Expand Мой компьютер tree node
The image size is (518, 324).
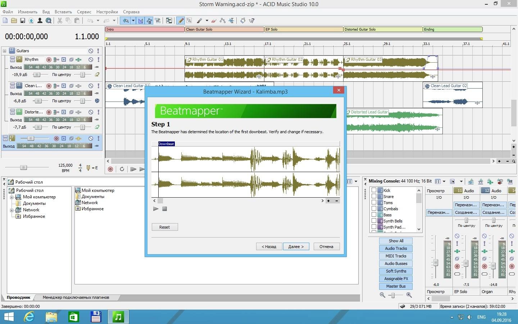[12, 197]
